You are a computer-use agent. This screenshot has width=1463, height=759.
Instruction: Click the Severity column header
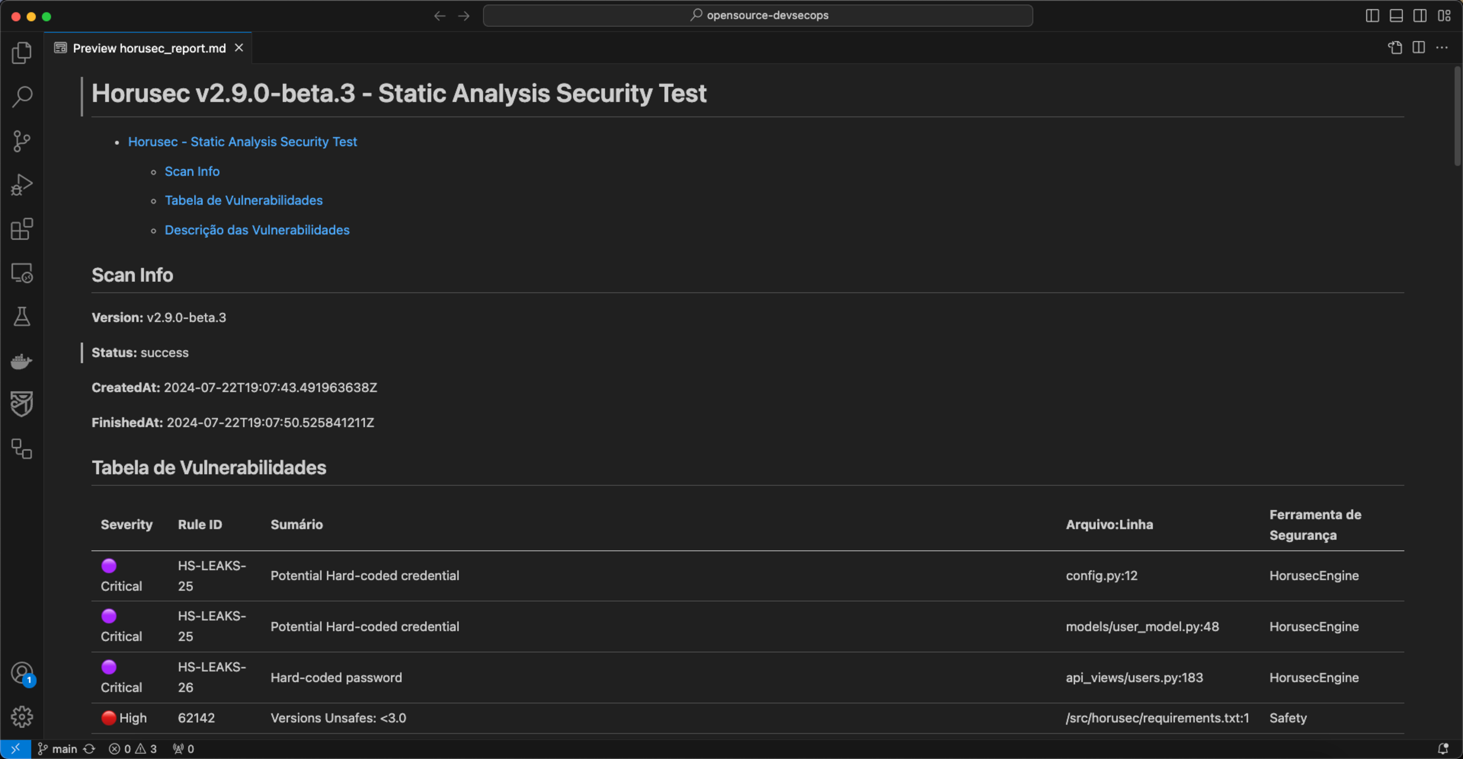click(126, 525)
